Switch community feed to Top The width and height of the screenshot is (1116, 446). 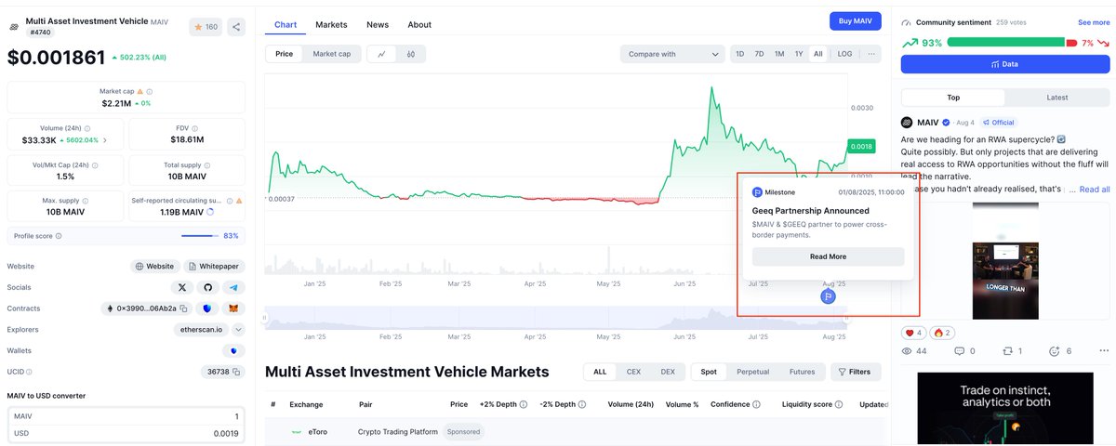953,98
